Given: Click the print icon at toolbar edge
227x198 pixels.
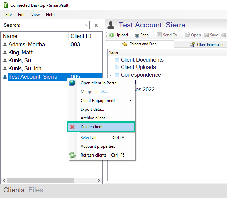Looking at the screenshot, I should [x=224, y=35].
